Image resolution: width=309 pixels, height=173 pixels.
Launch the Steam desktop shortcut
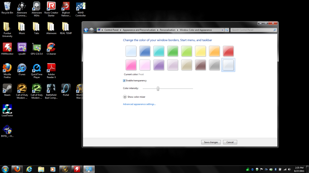[x=7, y=90]
